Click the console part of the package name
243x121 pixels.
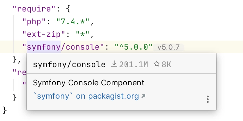coord(82,47)
